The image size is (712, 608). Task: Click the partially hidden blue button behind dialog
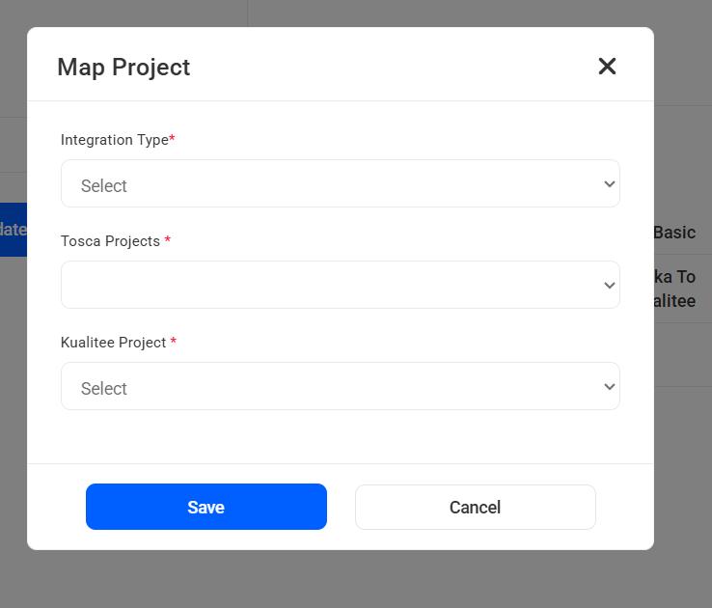click(x=13, y=230)
